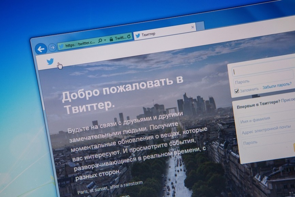Click the search magnifier icon in address bar

pyautogui.click(x=100, y=40)
